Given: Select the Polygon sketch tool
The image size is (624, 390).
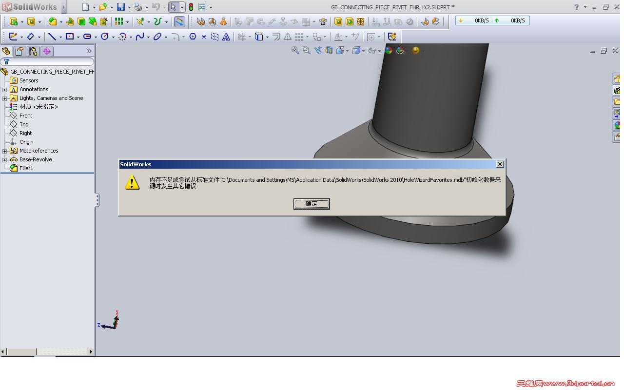Looking at the screenshot, I should pyautogui.click(x=193, y=37).
